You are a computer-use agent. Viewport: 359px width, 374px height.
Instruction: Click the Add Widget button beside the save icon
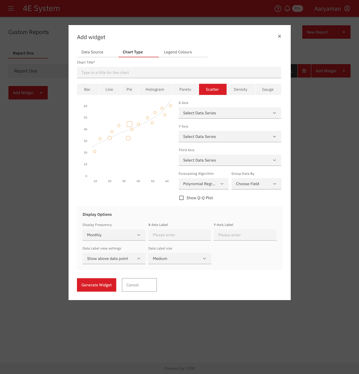tap(331, 71)
